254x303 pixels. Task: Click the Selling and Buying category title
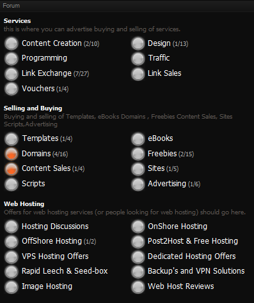pyautogui.click(x=33, y=108)
